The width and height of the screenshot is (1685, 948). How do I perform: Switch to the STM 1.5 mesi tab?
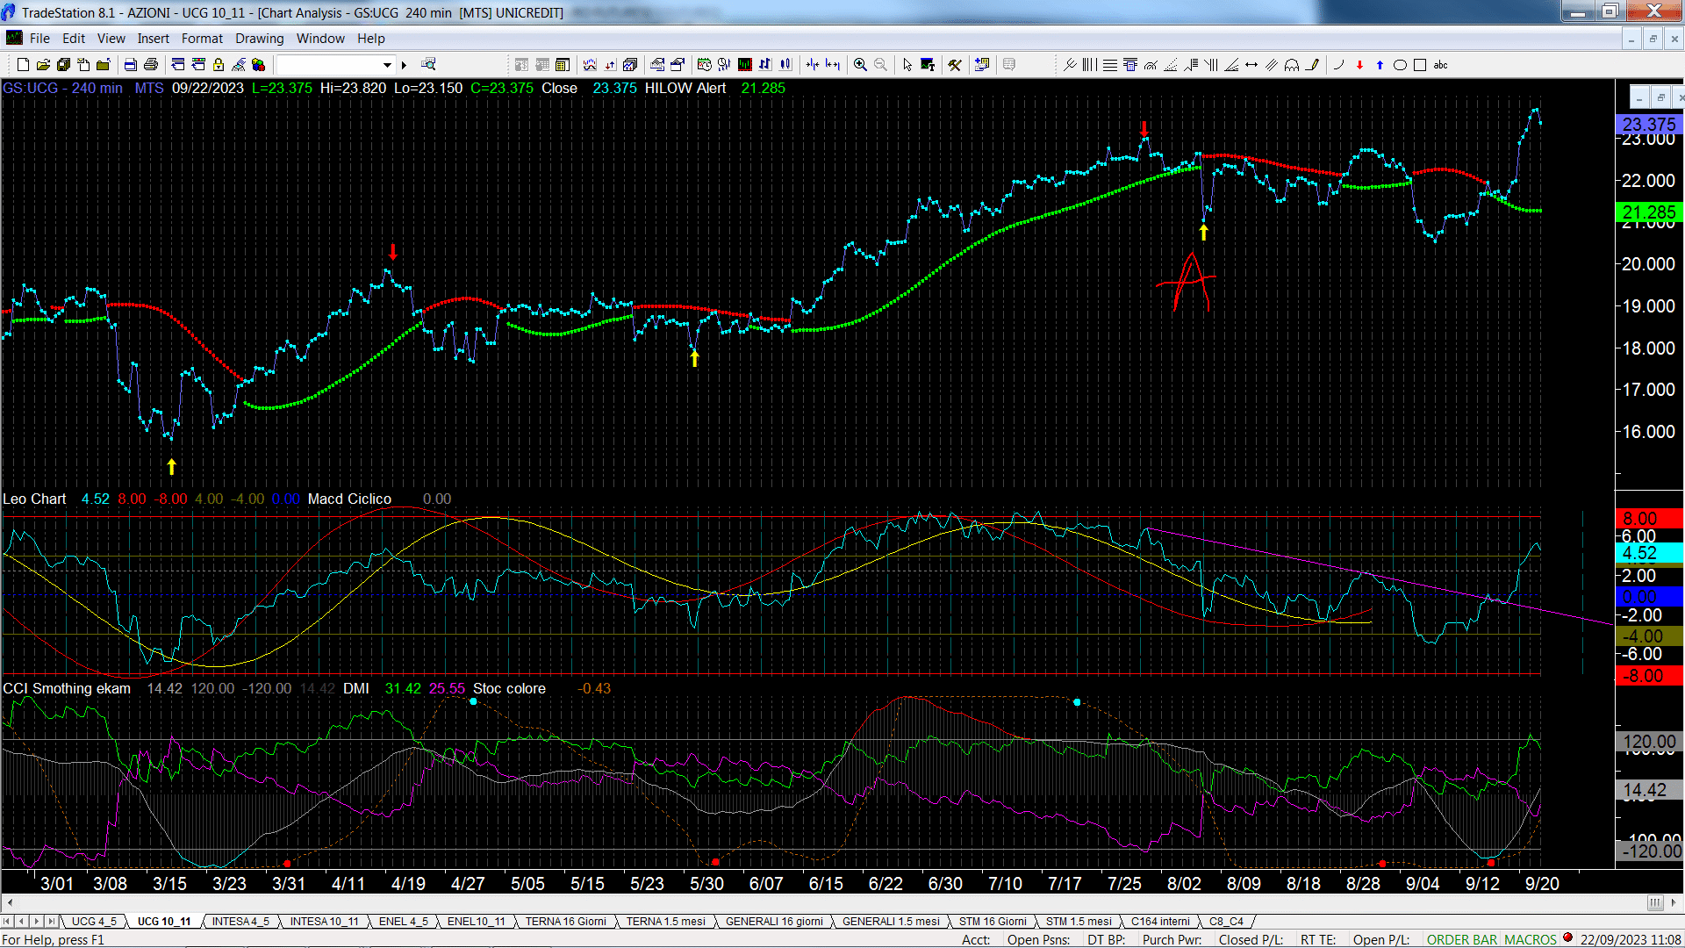tap(1078, 922)
